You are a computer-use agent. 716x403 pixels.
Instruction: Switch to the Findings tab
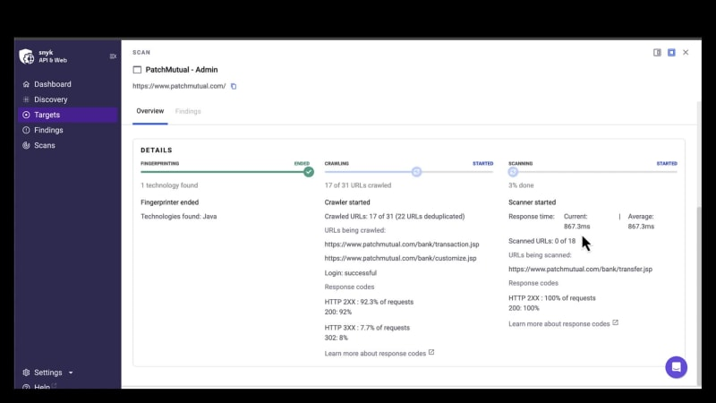tap(188, 111)
